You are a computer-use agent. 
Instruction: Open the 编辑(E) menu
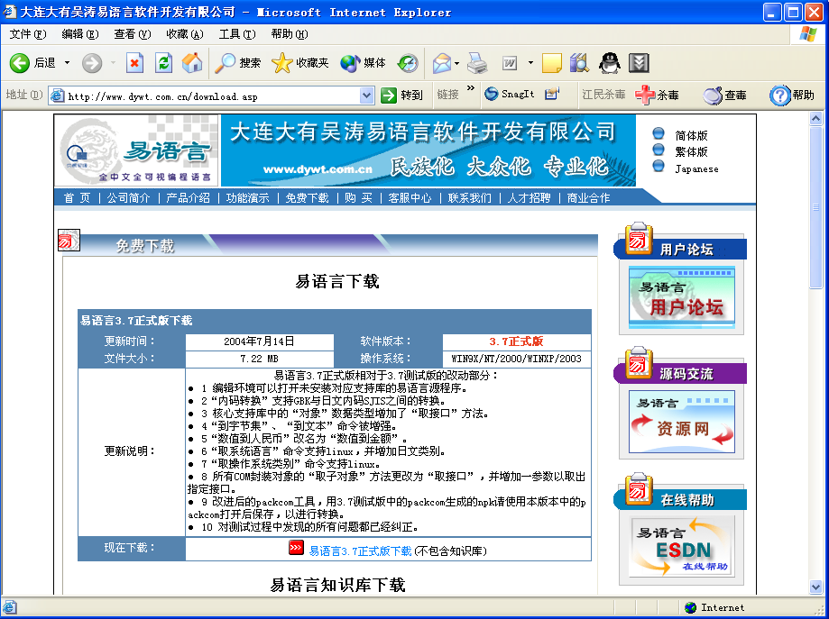pos(80,34)
